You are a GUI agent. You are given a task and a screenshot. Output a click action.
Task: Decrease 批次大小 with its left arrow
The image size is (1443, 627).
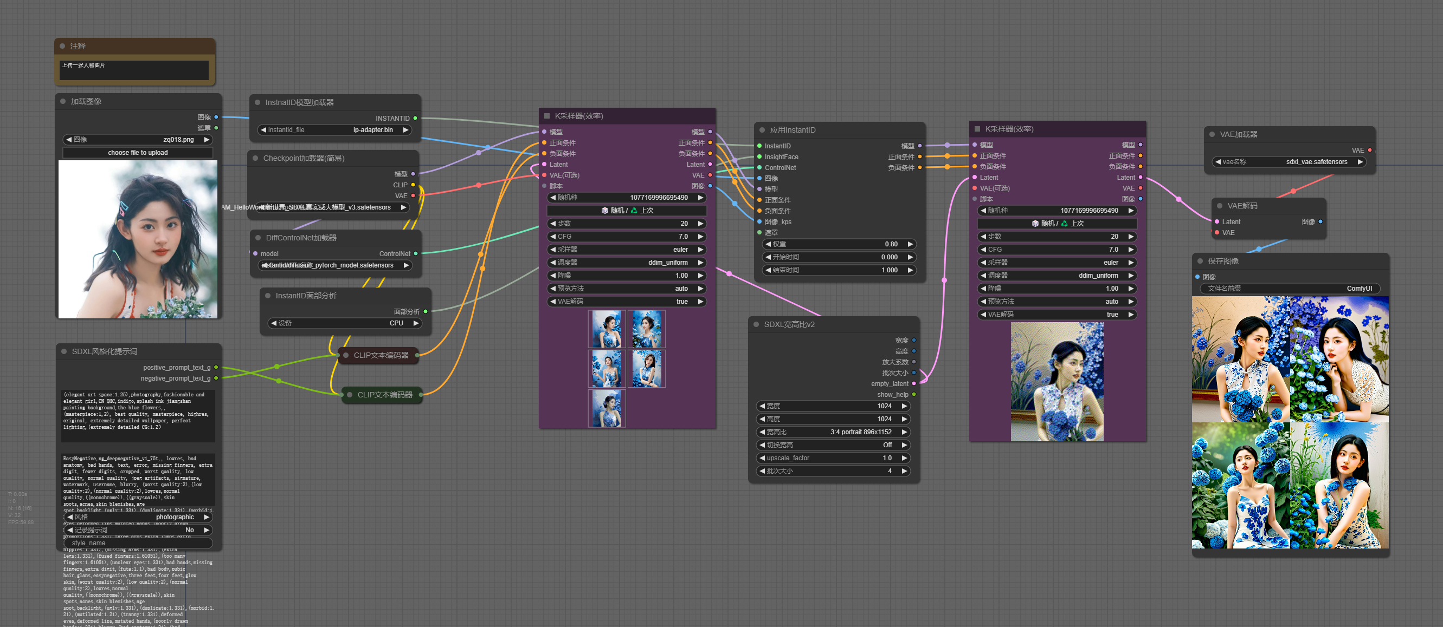762,471
